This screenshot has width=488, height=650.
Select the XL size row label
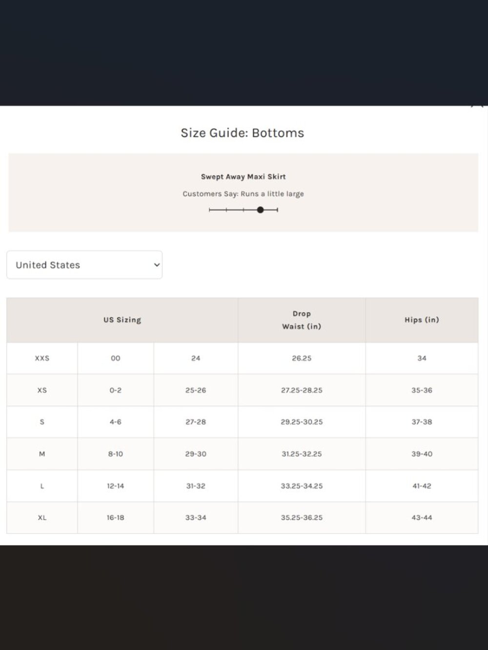click(x=42, y=517)
